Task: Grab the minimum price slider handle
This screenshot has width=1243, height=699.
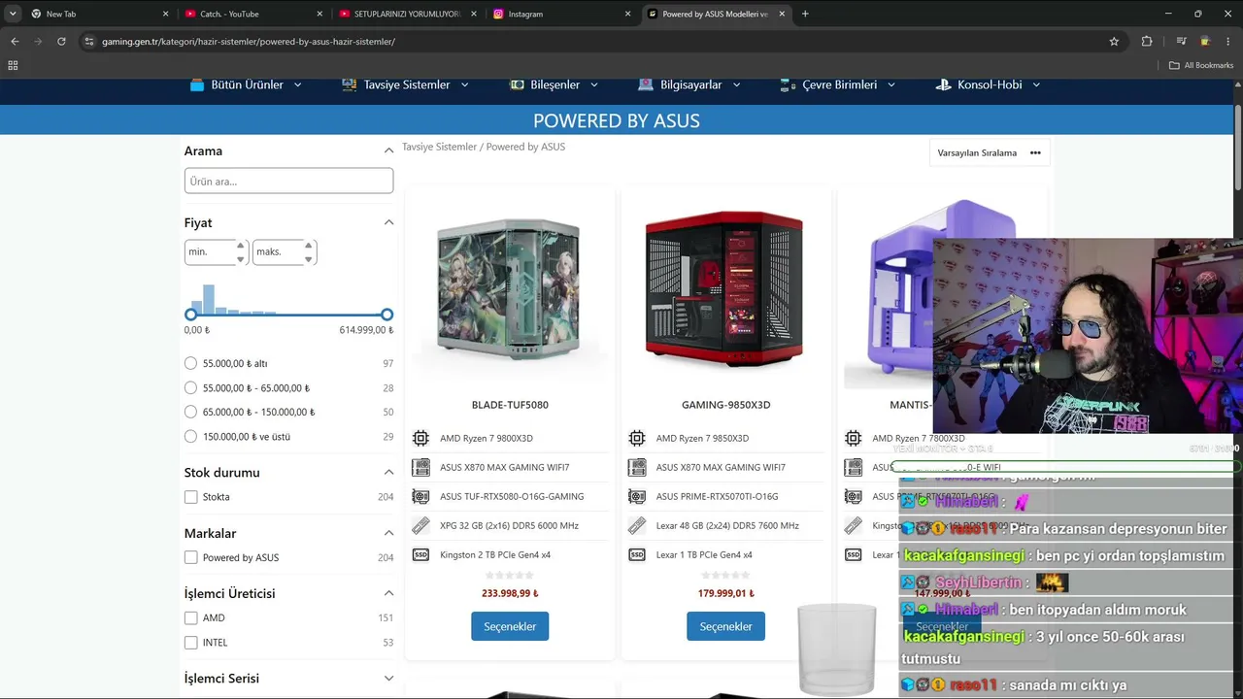Action: 190,315
